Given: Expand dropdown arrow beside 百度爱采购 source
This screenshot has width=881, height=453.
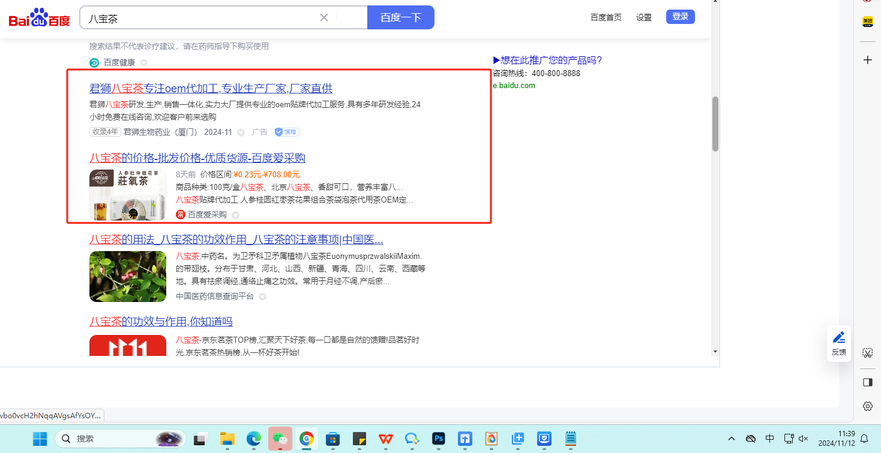Looking at the screenshot, I should click(x=235, y=215).
